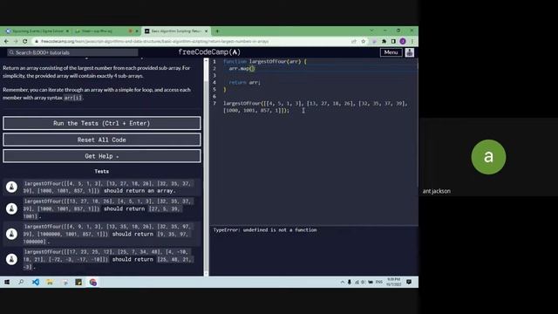Click the URL address bar
This screenshot has width=558, height=314.
[x=192, y=41]
